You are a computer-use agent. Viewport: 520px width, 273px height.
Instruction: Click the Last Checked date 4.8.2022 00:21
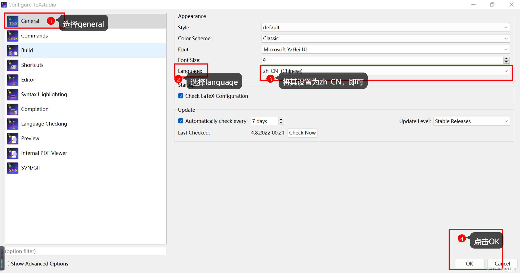coord(267,133)
